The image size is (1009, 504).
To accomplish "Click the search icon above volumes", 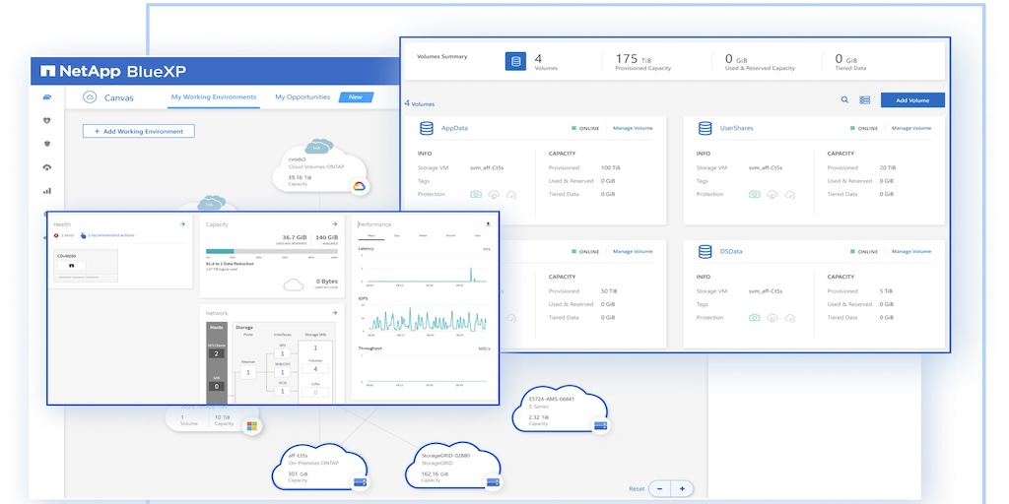I will [x=844, y=99].
